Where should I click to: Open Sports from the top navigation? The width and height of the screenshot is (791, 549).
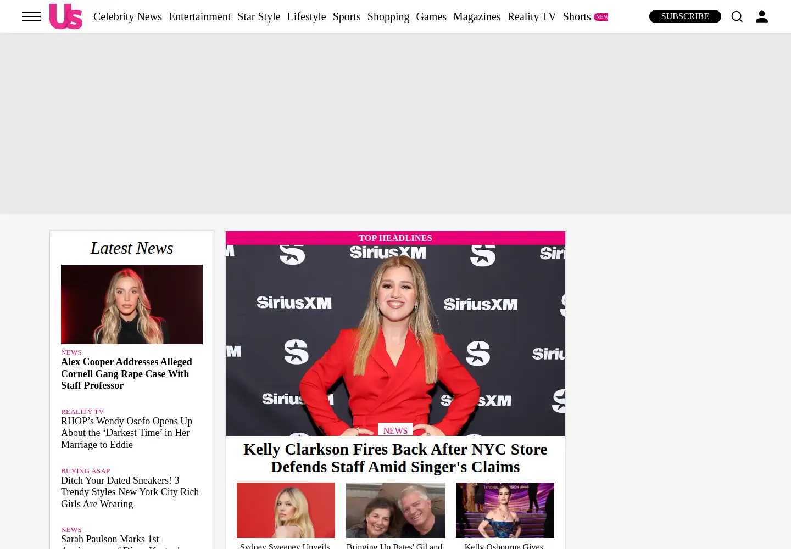pos(347,16)
